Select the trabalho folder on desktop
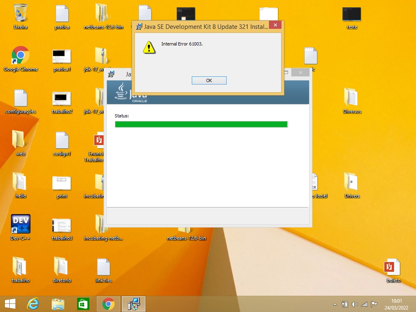The image size is (416, 312). click(x=20, y=270)
